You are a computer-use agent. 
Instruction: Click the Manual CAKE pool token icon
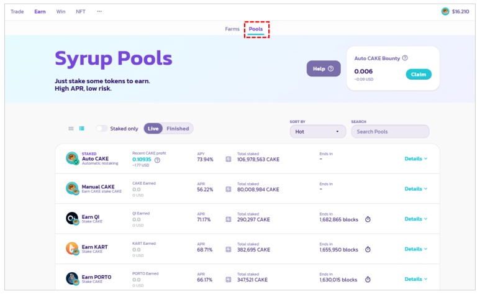[72, 188]
